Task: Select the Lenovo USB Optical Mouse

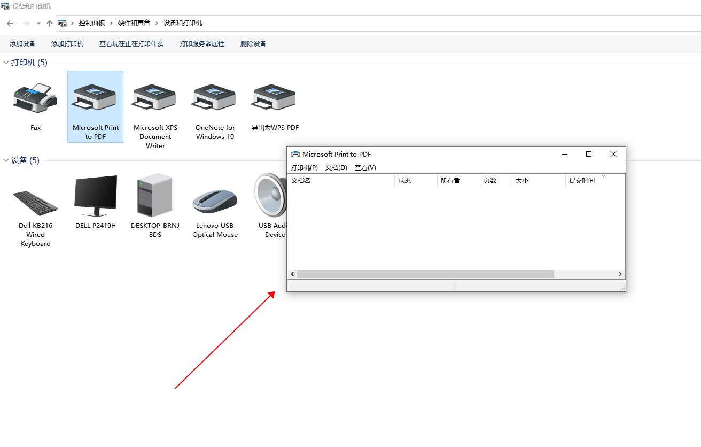Action: [x=215, y=201]
